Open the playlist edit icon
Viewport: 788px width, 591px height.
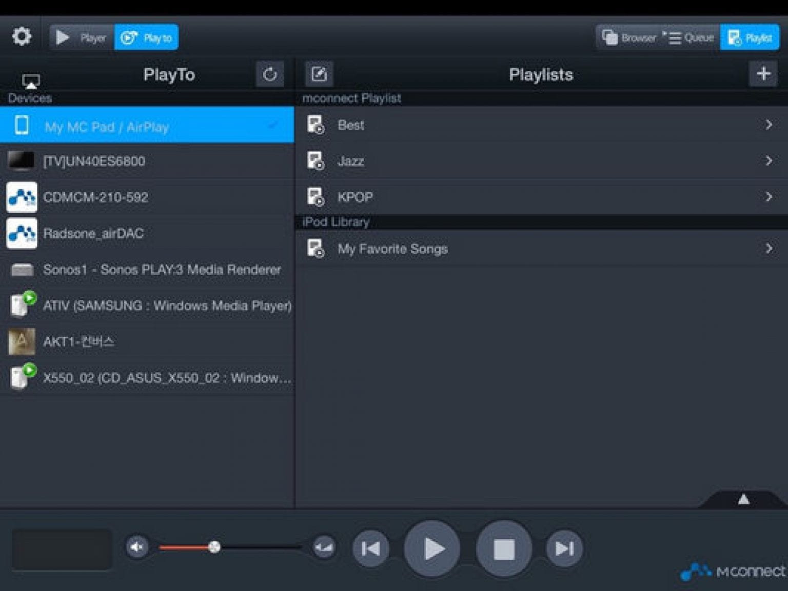point(319,73)
